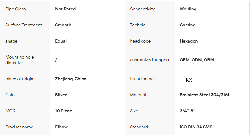Screen dimensions: 250x136
Task: Click the ISO DIN 3A SMS value
Action: point(196,127)
